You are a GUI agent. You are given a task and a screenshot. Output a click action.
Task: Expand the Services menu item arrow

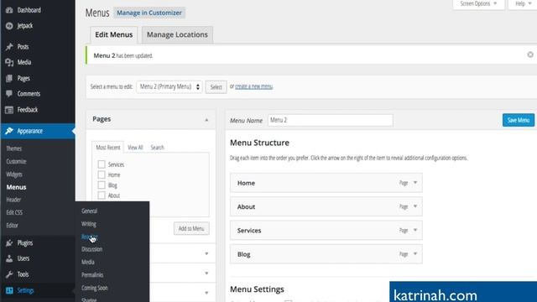coord(415,230)
